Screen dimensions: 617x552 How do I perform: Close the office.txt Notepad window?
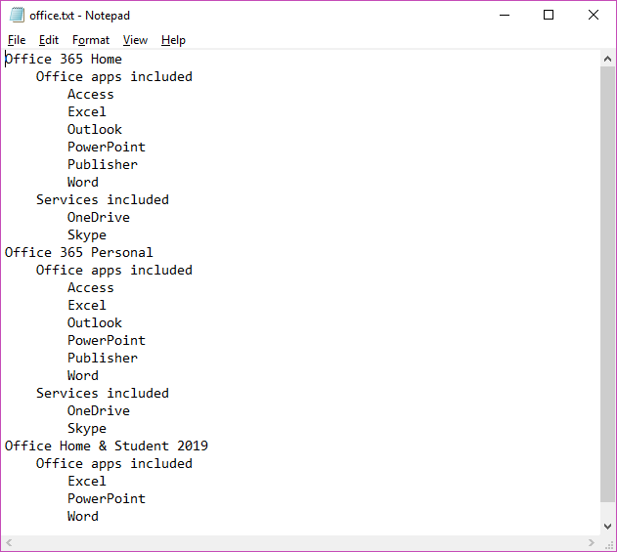click(x=594, y=15)
